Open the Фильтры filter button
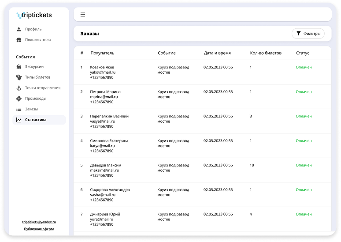 pyautogui.click(x=308, y=34)
